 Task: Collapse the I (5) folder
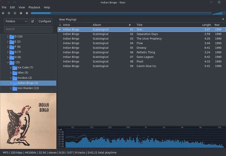8,62
